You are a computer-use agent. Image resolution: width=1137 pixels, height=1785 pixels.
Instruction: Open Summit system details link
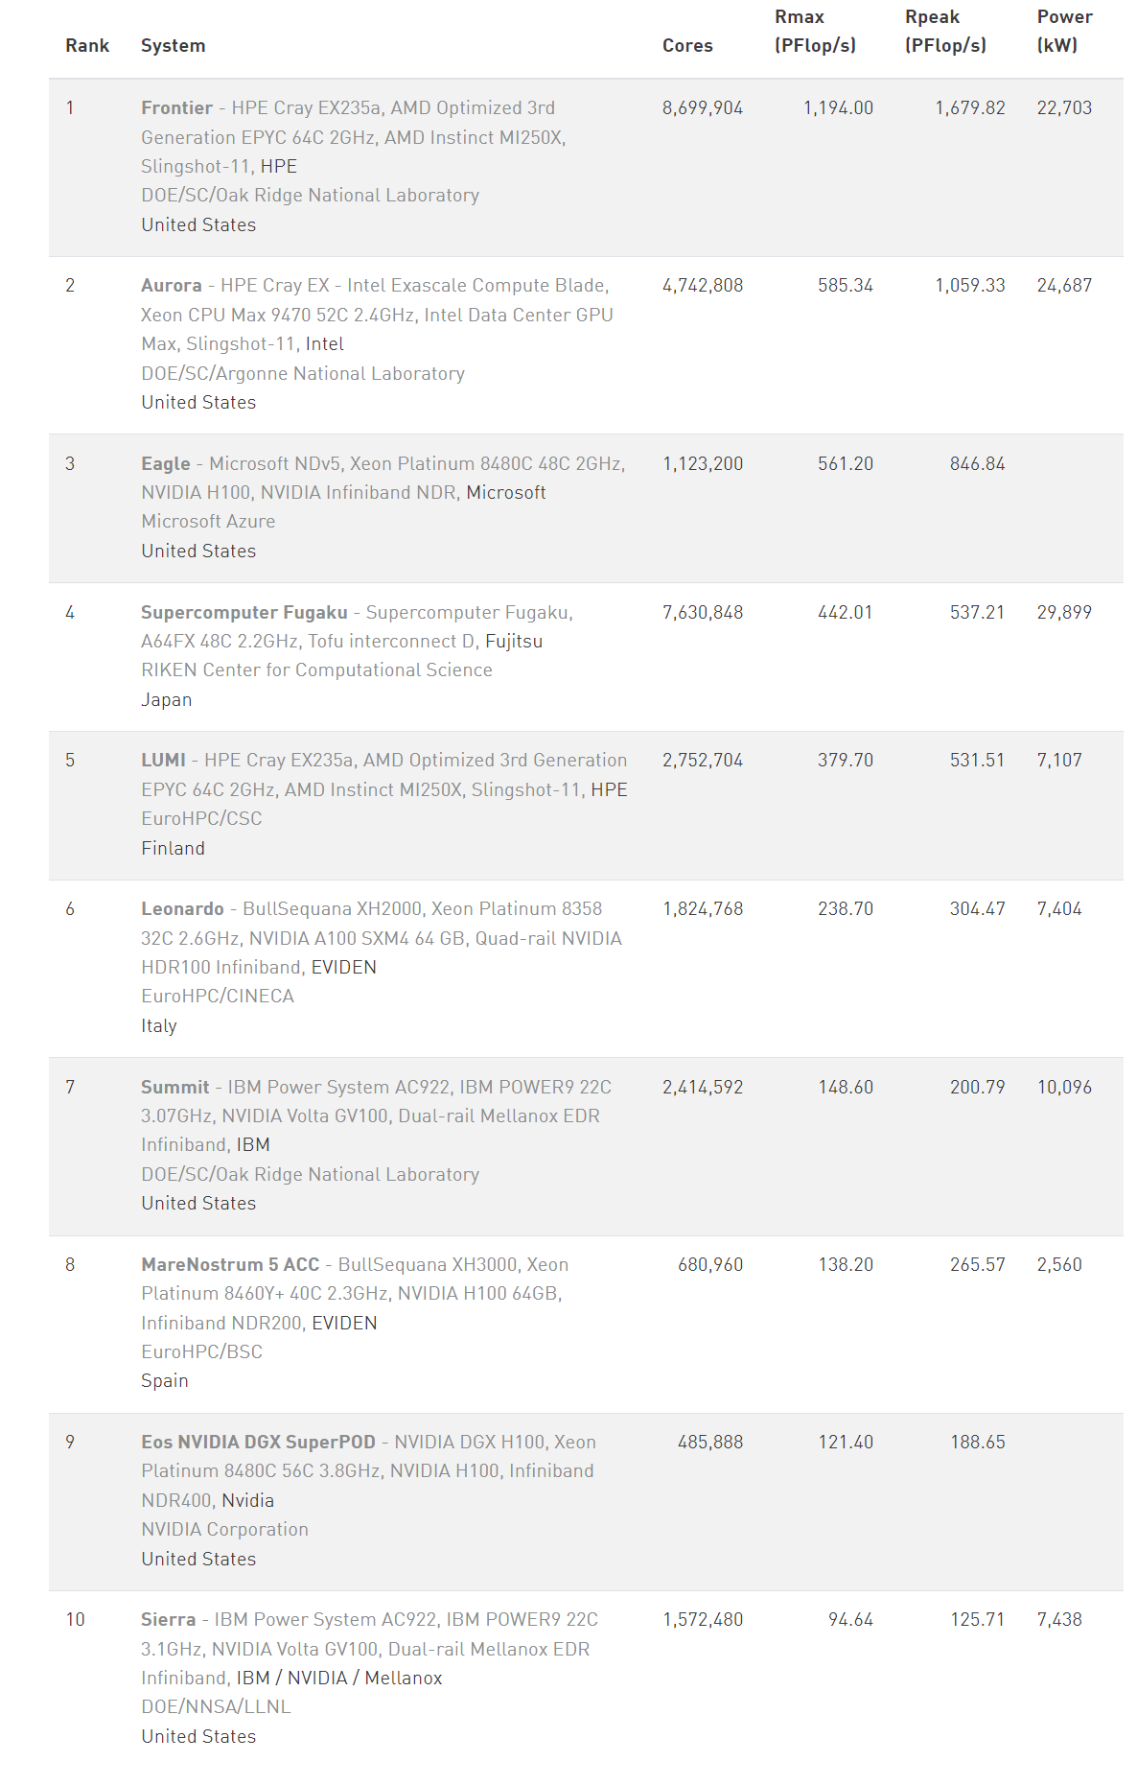[174, 1088]
